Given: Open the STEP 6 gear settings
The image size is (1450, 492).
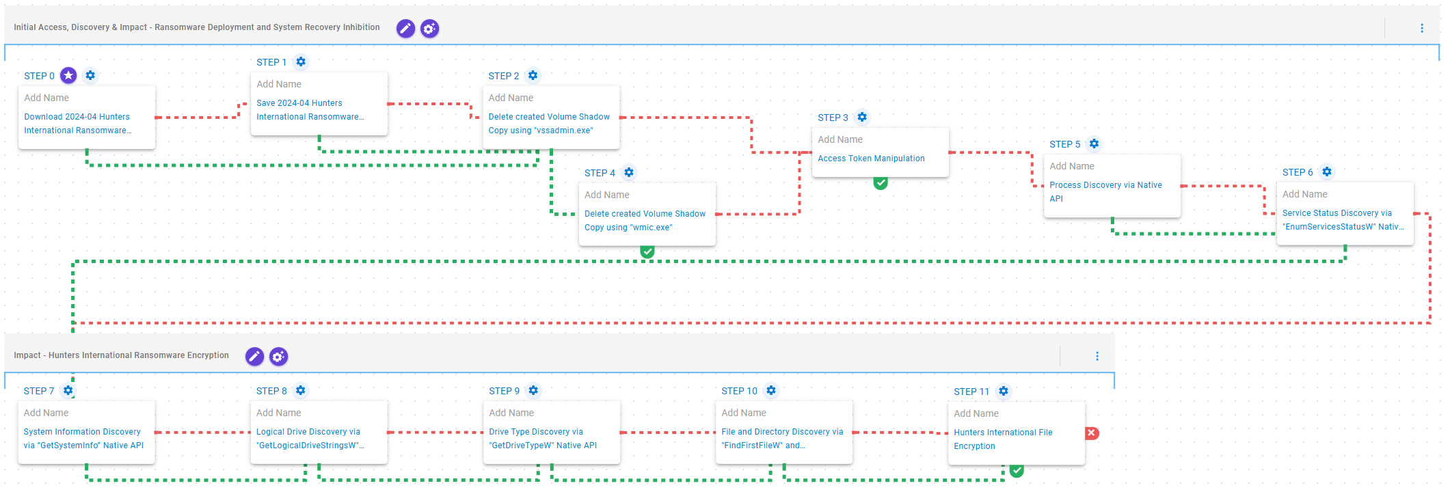Looking at the screenshot, I should (1327, 172).
